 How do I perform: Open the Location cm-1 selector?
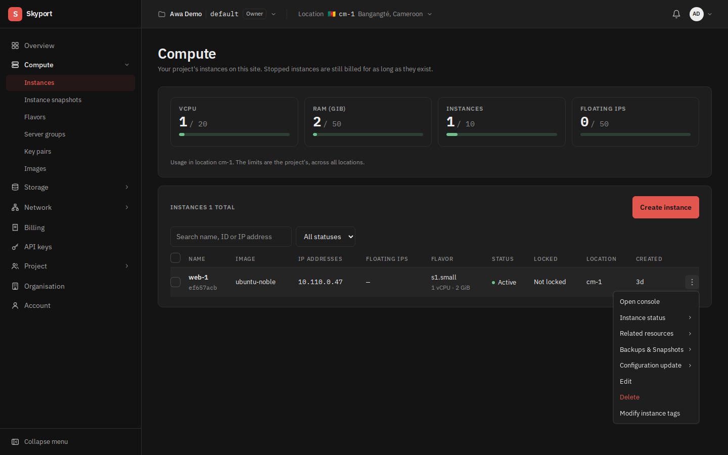pos(365,14)
